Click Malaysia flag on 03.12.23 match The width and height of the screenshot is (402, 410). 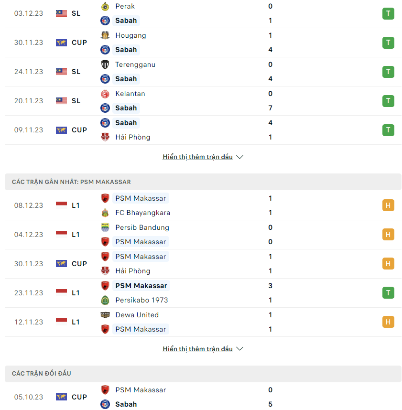[x=62, y=13]
